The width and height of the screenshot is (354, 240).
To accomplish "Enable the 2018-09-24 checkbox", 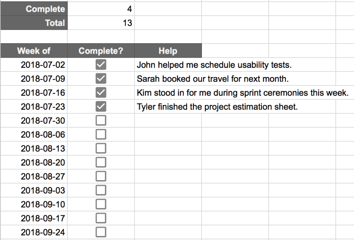I will pos(101,232).
